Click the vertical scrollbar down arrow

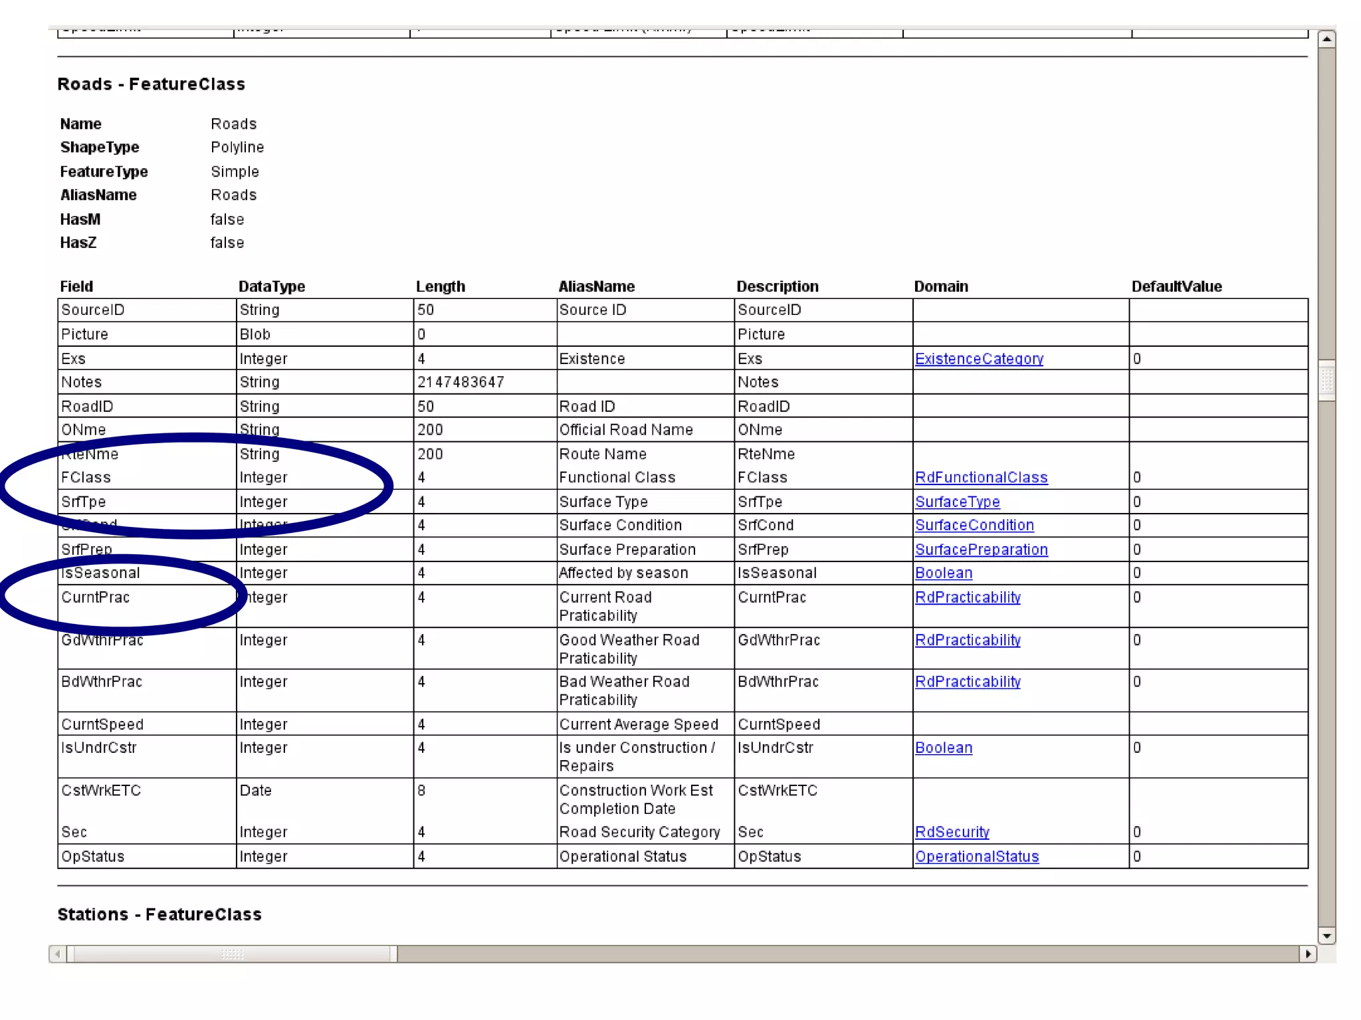1326,936
